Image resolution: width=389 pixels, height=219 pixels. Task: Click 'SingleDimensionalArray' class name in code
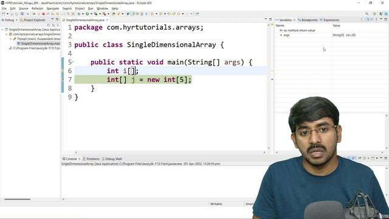click(171, 44)
